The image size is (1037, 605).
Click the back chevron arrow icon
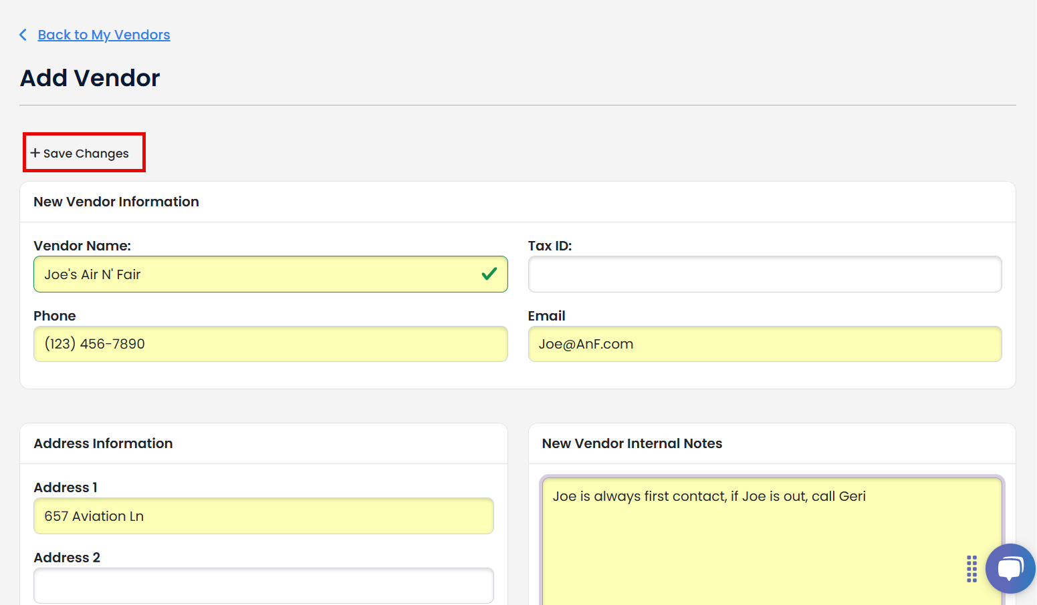click(x=23, y=35)
